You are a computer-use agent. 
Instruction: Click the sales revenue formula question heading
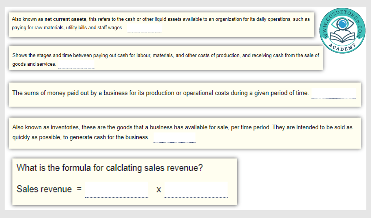110,168
